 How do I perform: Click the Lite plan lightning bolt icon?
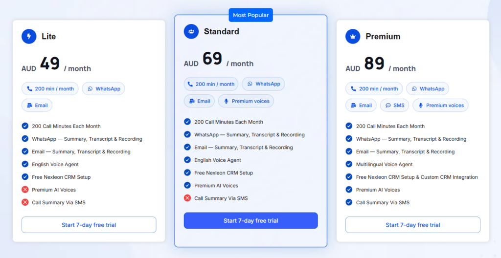point(29,36)
